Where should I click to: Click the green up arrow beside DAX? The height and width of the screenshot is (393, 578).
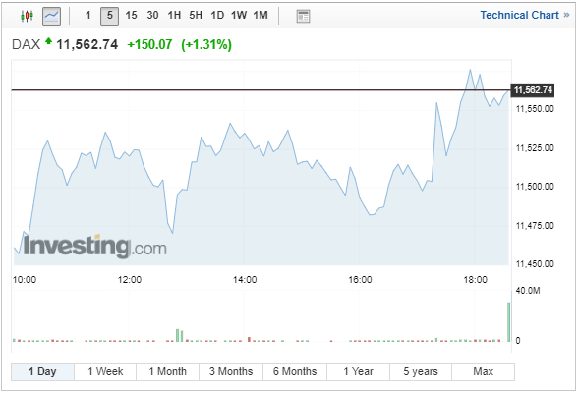(x=48, y=41)
